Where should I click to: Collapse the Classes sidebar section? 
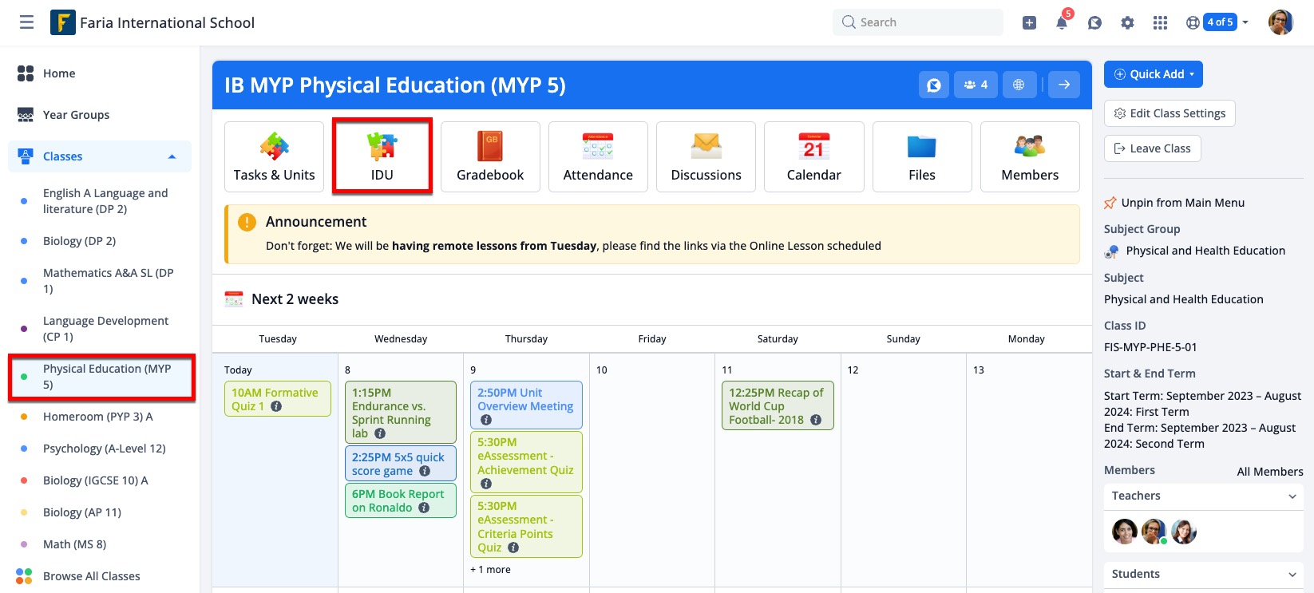tap(172, 156)
